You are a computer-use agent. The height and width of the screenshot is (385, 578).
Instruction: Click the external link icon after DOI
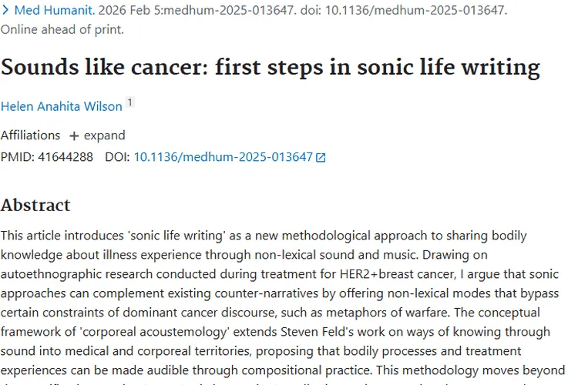(x=321, y=157)
